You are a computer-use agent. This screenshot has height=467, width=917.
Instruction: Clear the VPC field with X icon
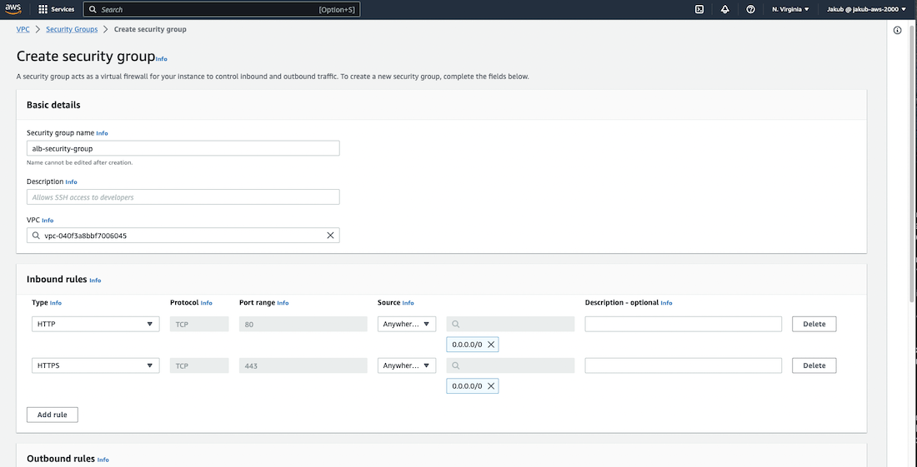(330, 236)
